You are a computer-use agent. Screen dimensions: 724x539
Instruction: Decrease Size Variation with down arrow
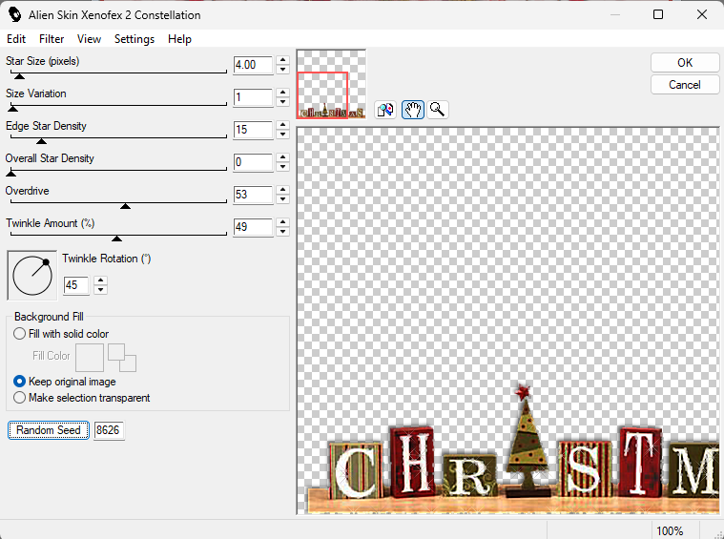click(282, 102)
